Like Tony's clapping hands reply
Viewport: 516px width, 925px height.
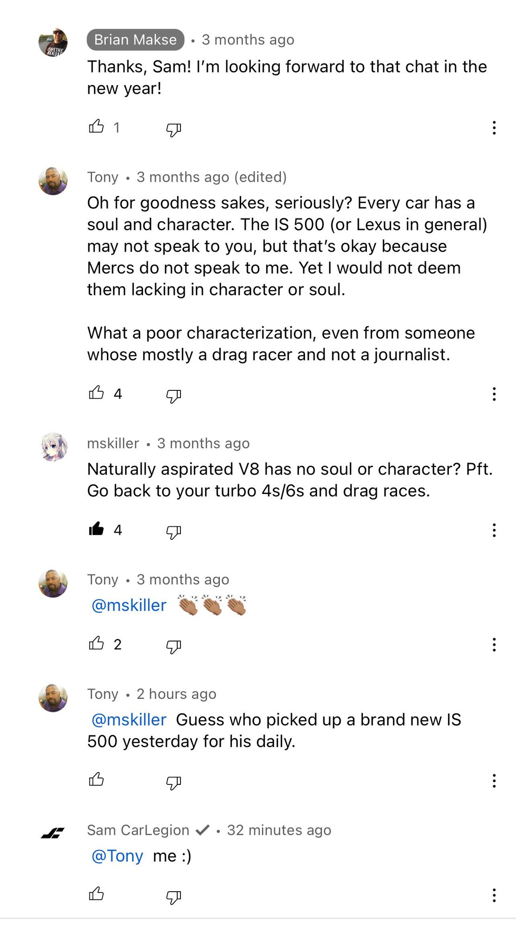tap(96, 643)
